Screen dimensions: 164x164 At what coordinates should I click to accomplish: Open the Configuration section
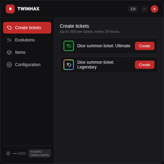click(27, 65)
